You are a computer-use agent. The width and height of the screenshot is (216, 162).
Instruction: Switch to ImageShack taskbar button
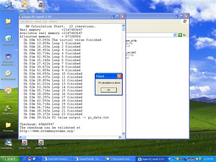click(89, 159)
